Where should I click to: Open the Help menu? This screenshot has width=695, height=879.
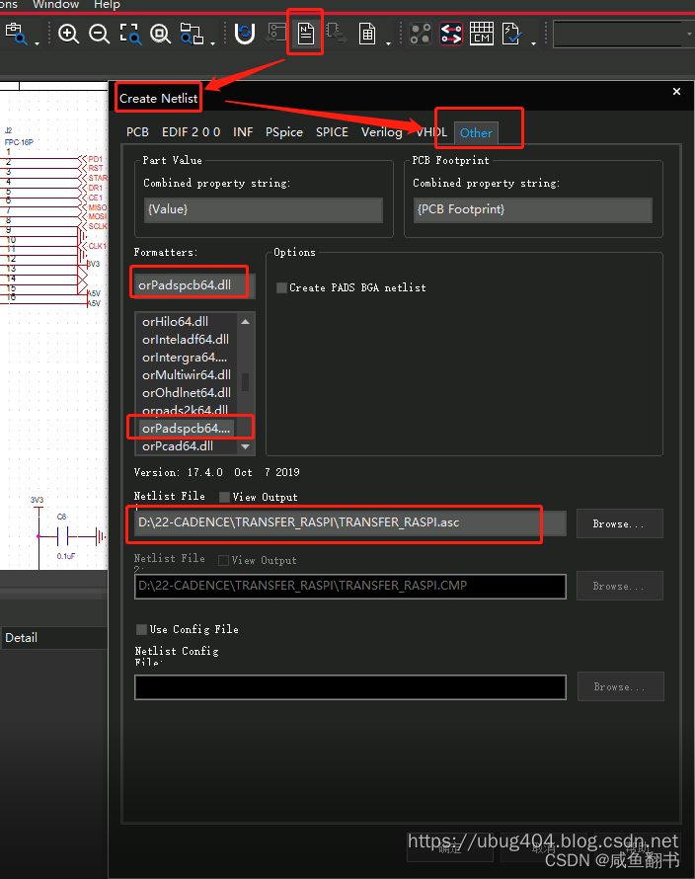(107, 5)
